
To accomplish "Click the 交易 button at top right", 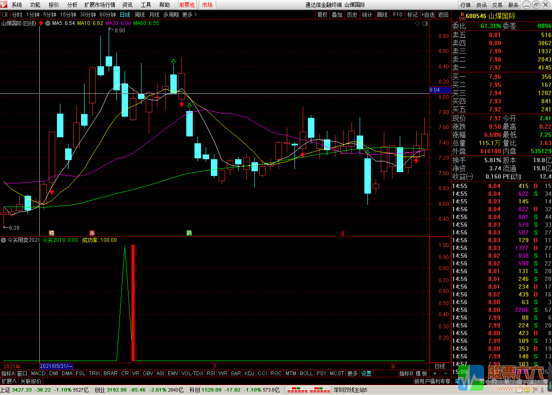I will point(497,5).
